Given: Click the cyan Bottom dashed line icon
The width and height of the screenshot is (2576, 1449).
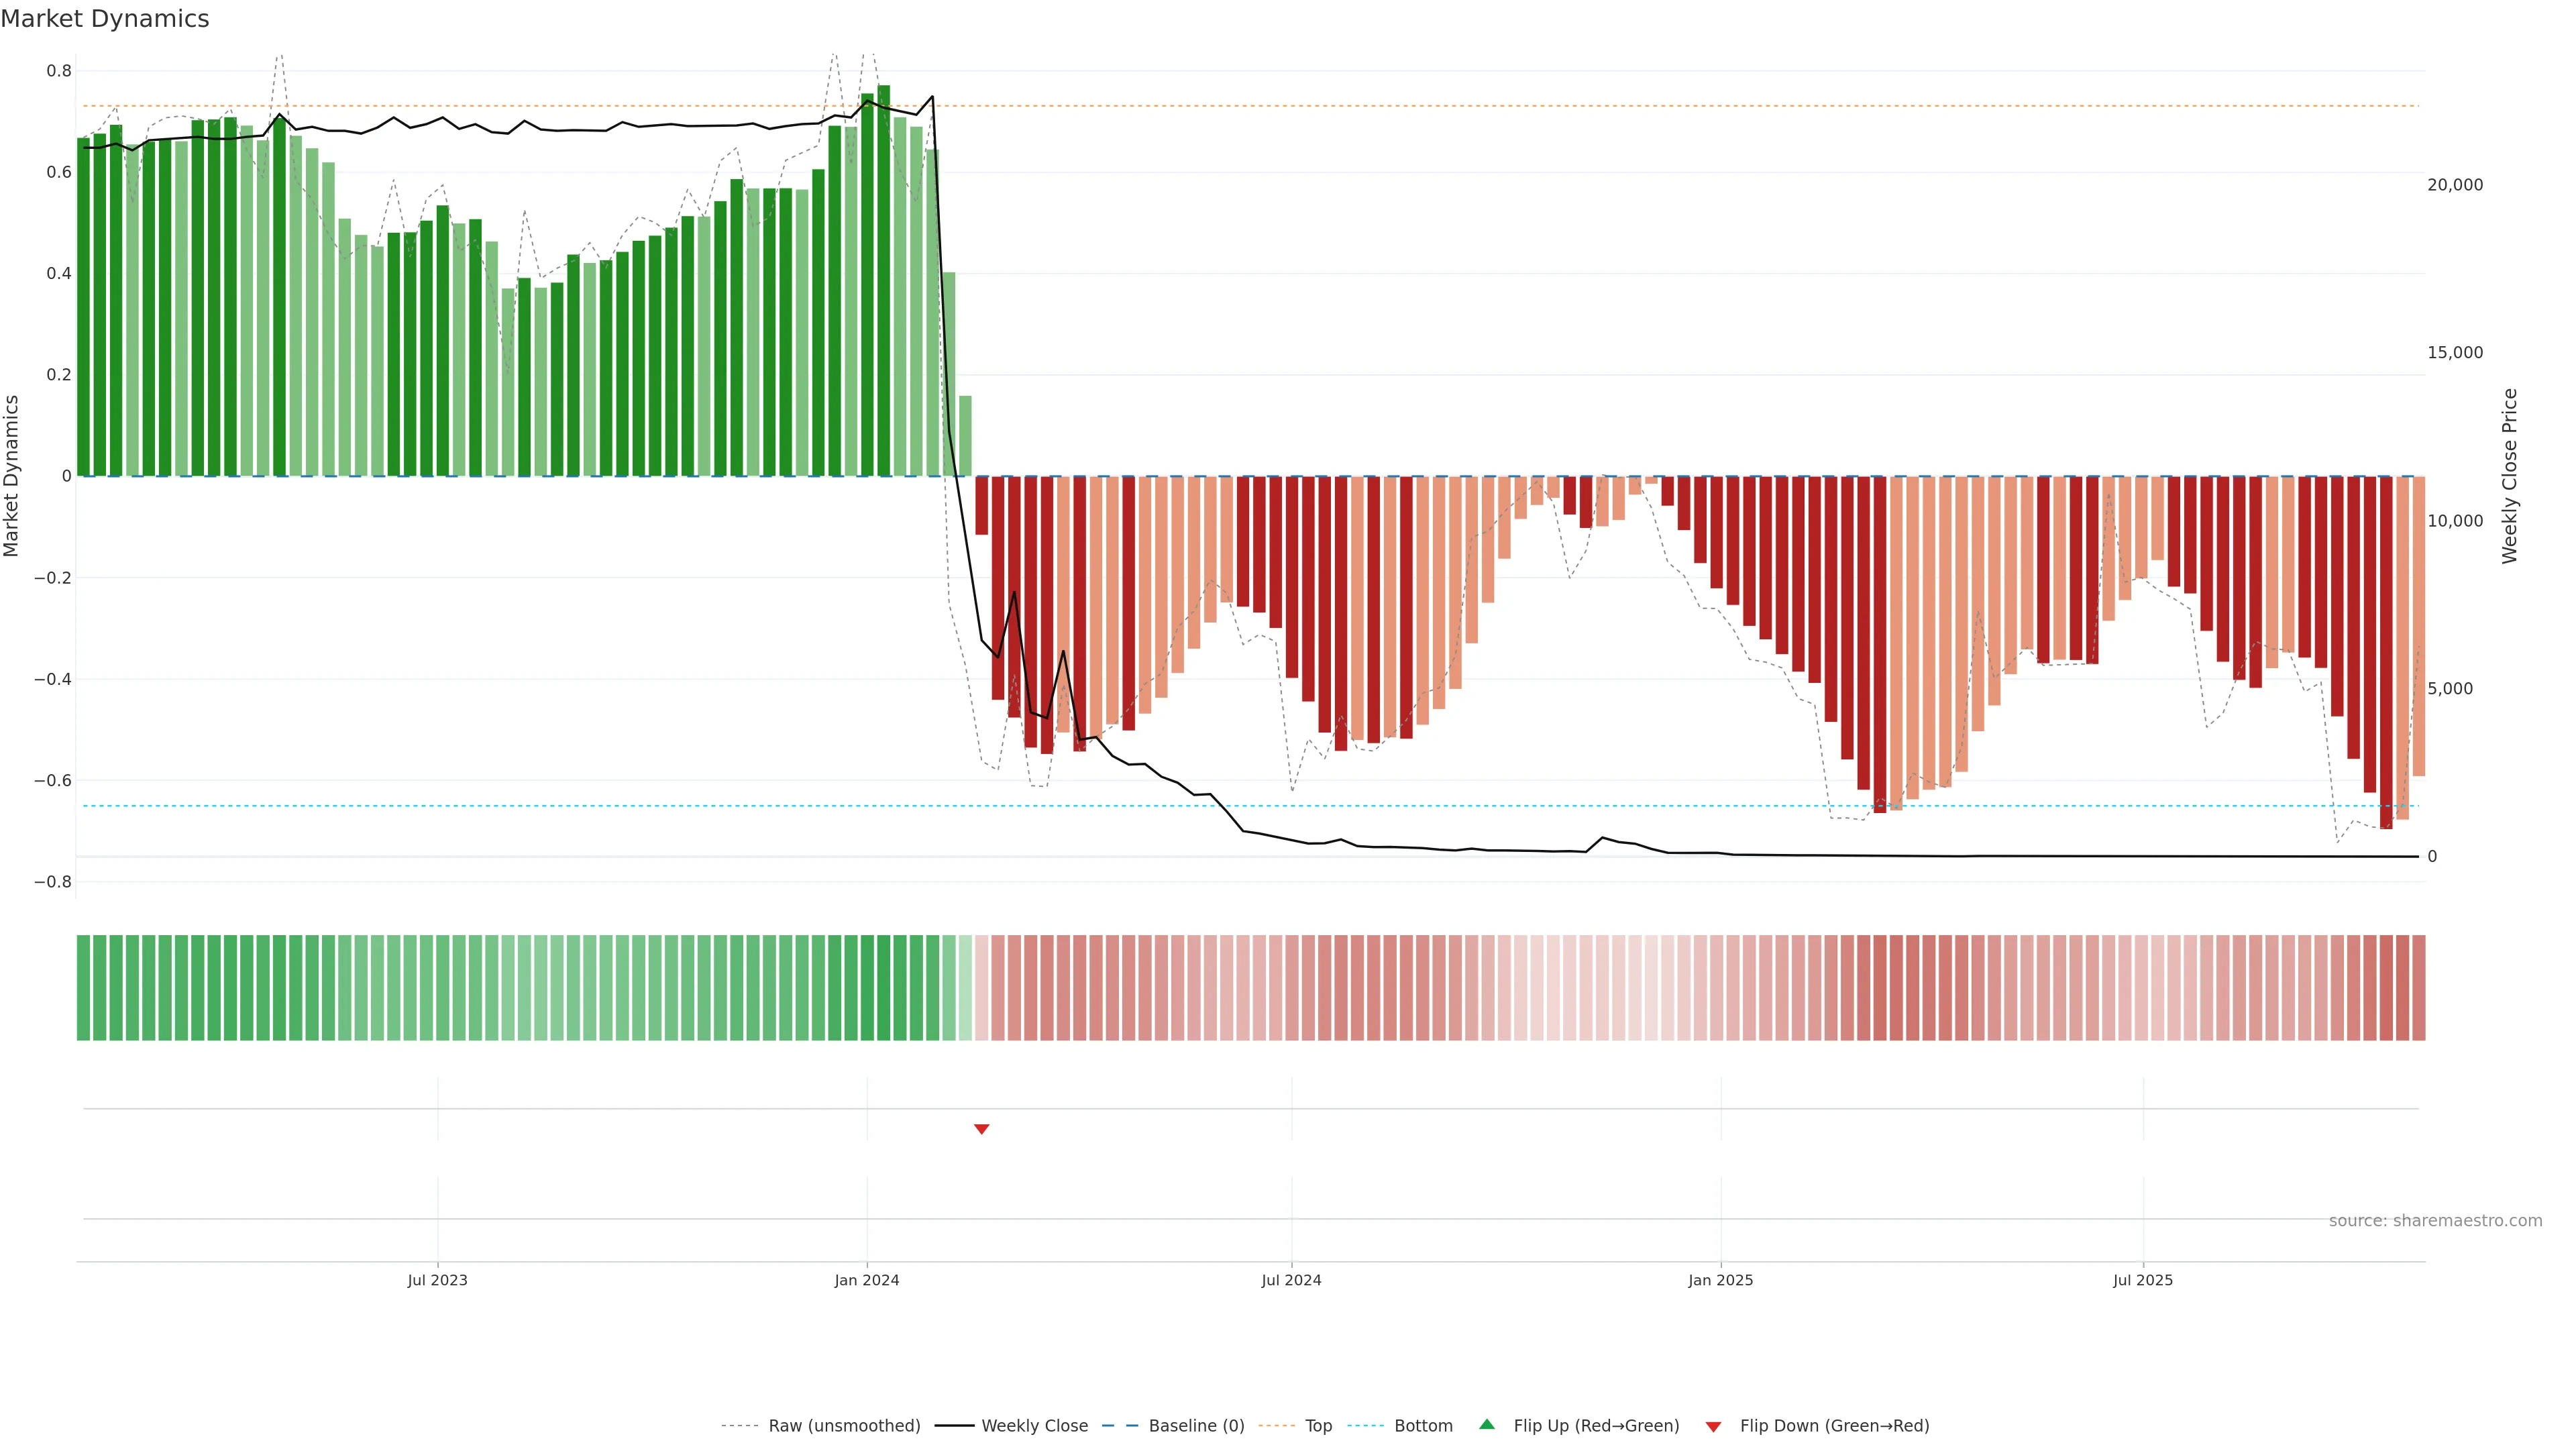Looking at the screenshot, I should 1366,1426.
